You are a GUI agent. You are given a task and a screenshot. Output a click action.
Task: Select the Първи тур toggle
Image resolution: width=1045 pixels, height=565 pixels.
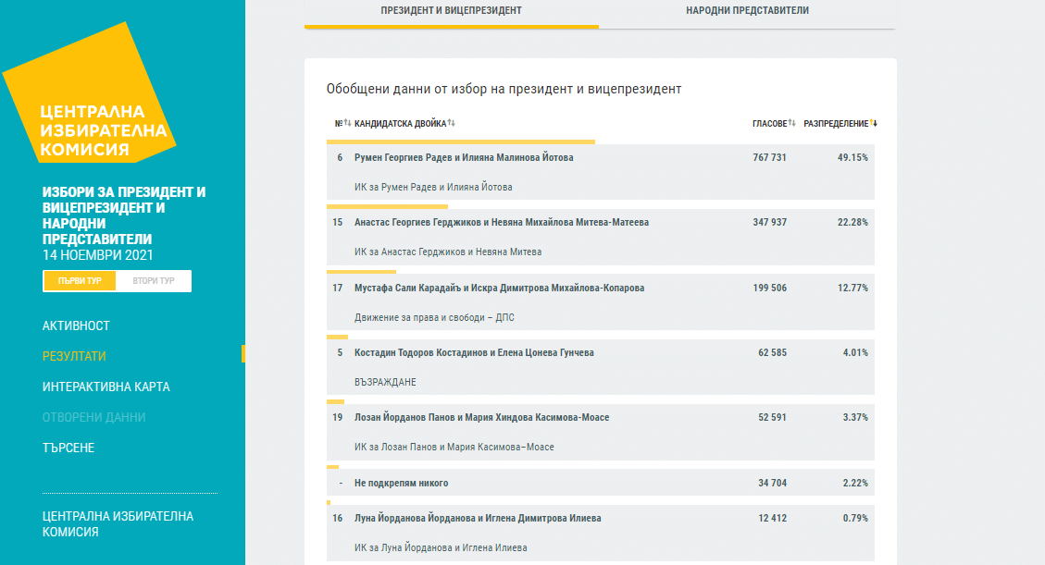(80, 281)
